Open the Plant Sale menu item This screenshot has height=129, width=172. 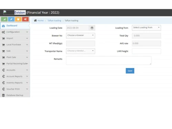15,57
